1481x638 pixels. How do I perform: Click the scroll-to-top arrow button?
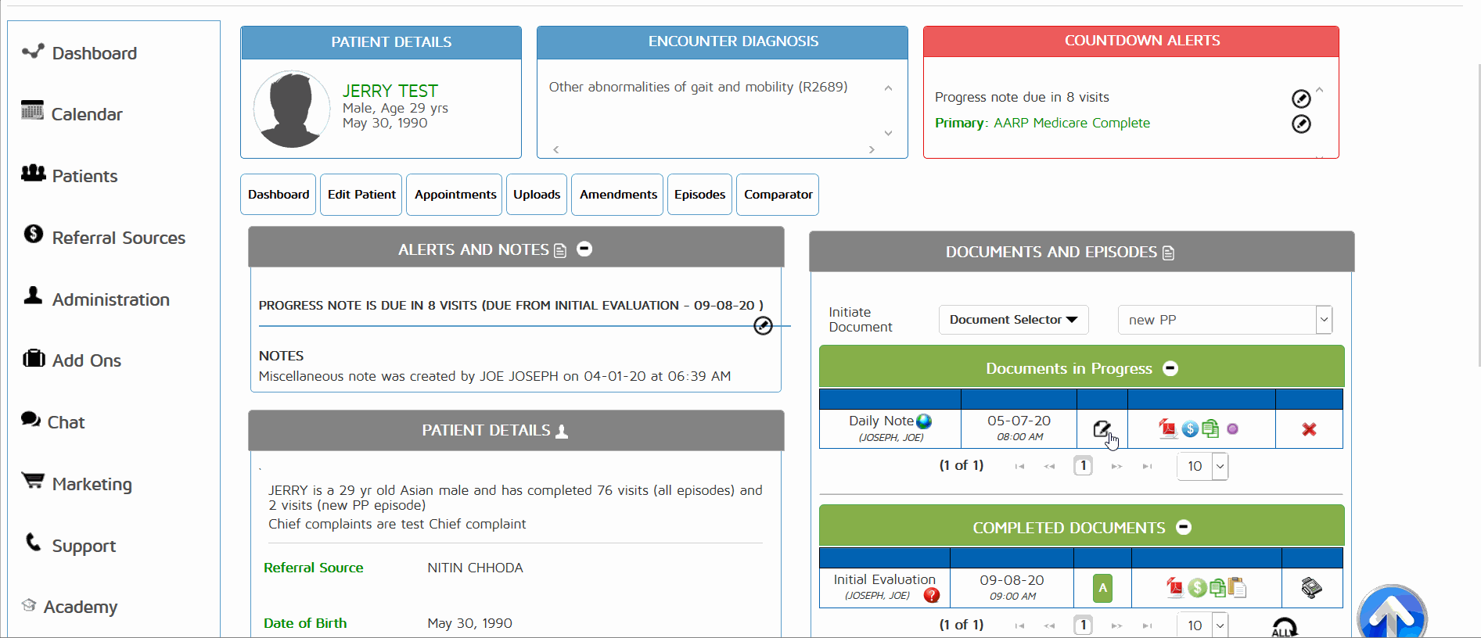(1391, 614)
